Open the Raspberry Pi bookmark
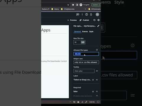The width and height of the screenshot is (142, 106). tap(46, 9)
